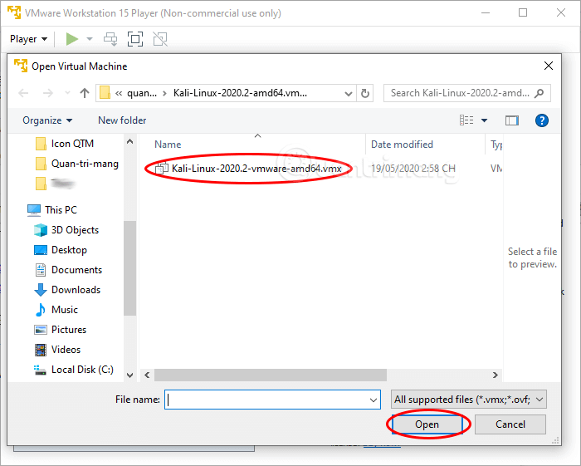The height and width of the screenshot is (466, 581).
Task: Sort by Name column header
Action: [x=168, y=145]
